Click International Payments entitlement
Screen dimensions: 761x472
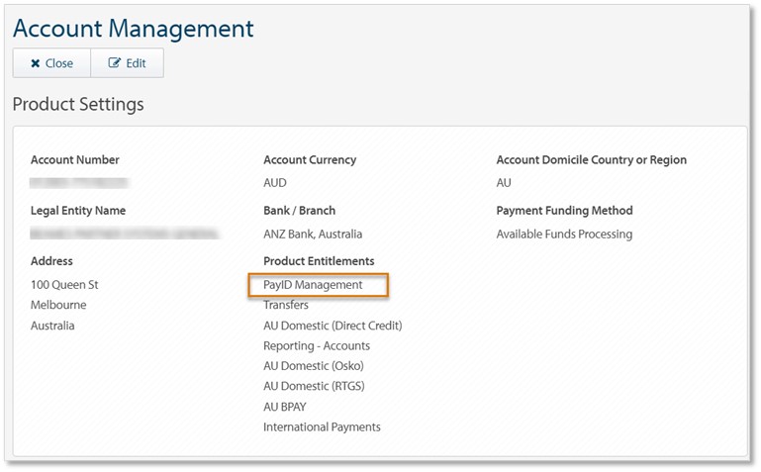(322, 427)
